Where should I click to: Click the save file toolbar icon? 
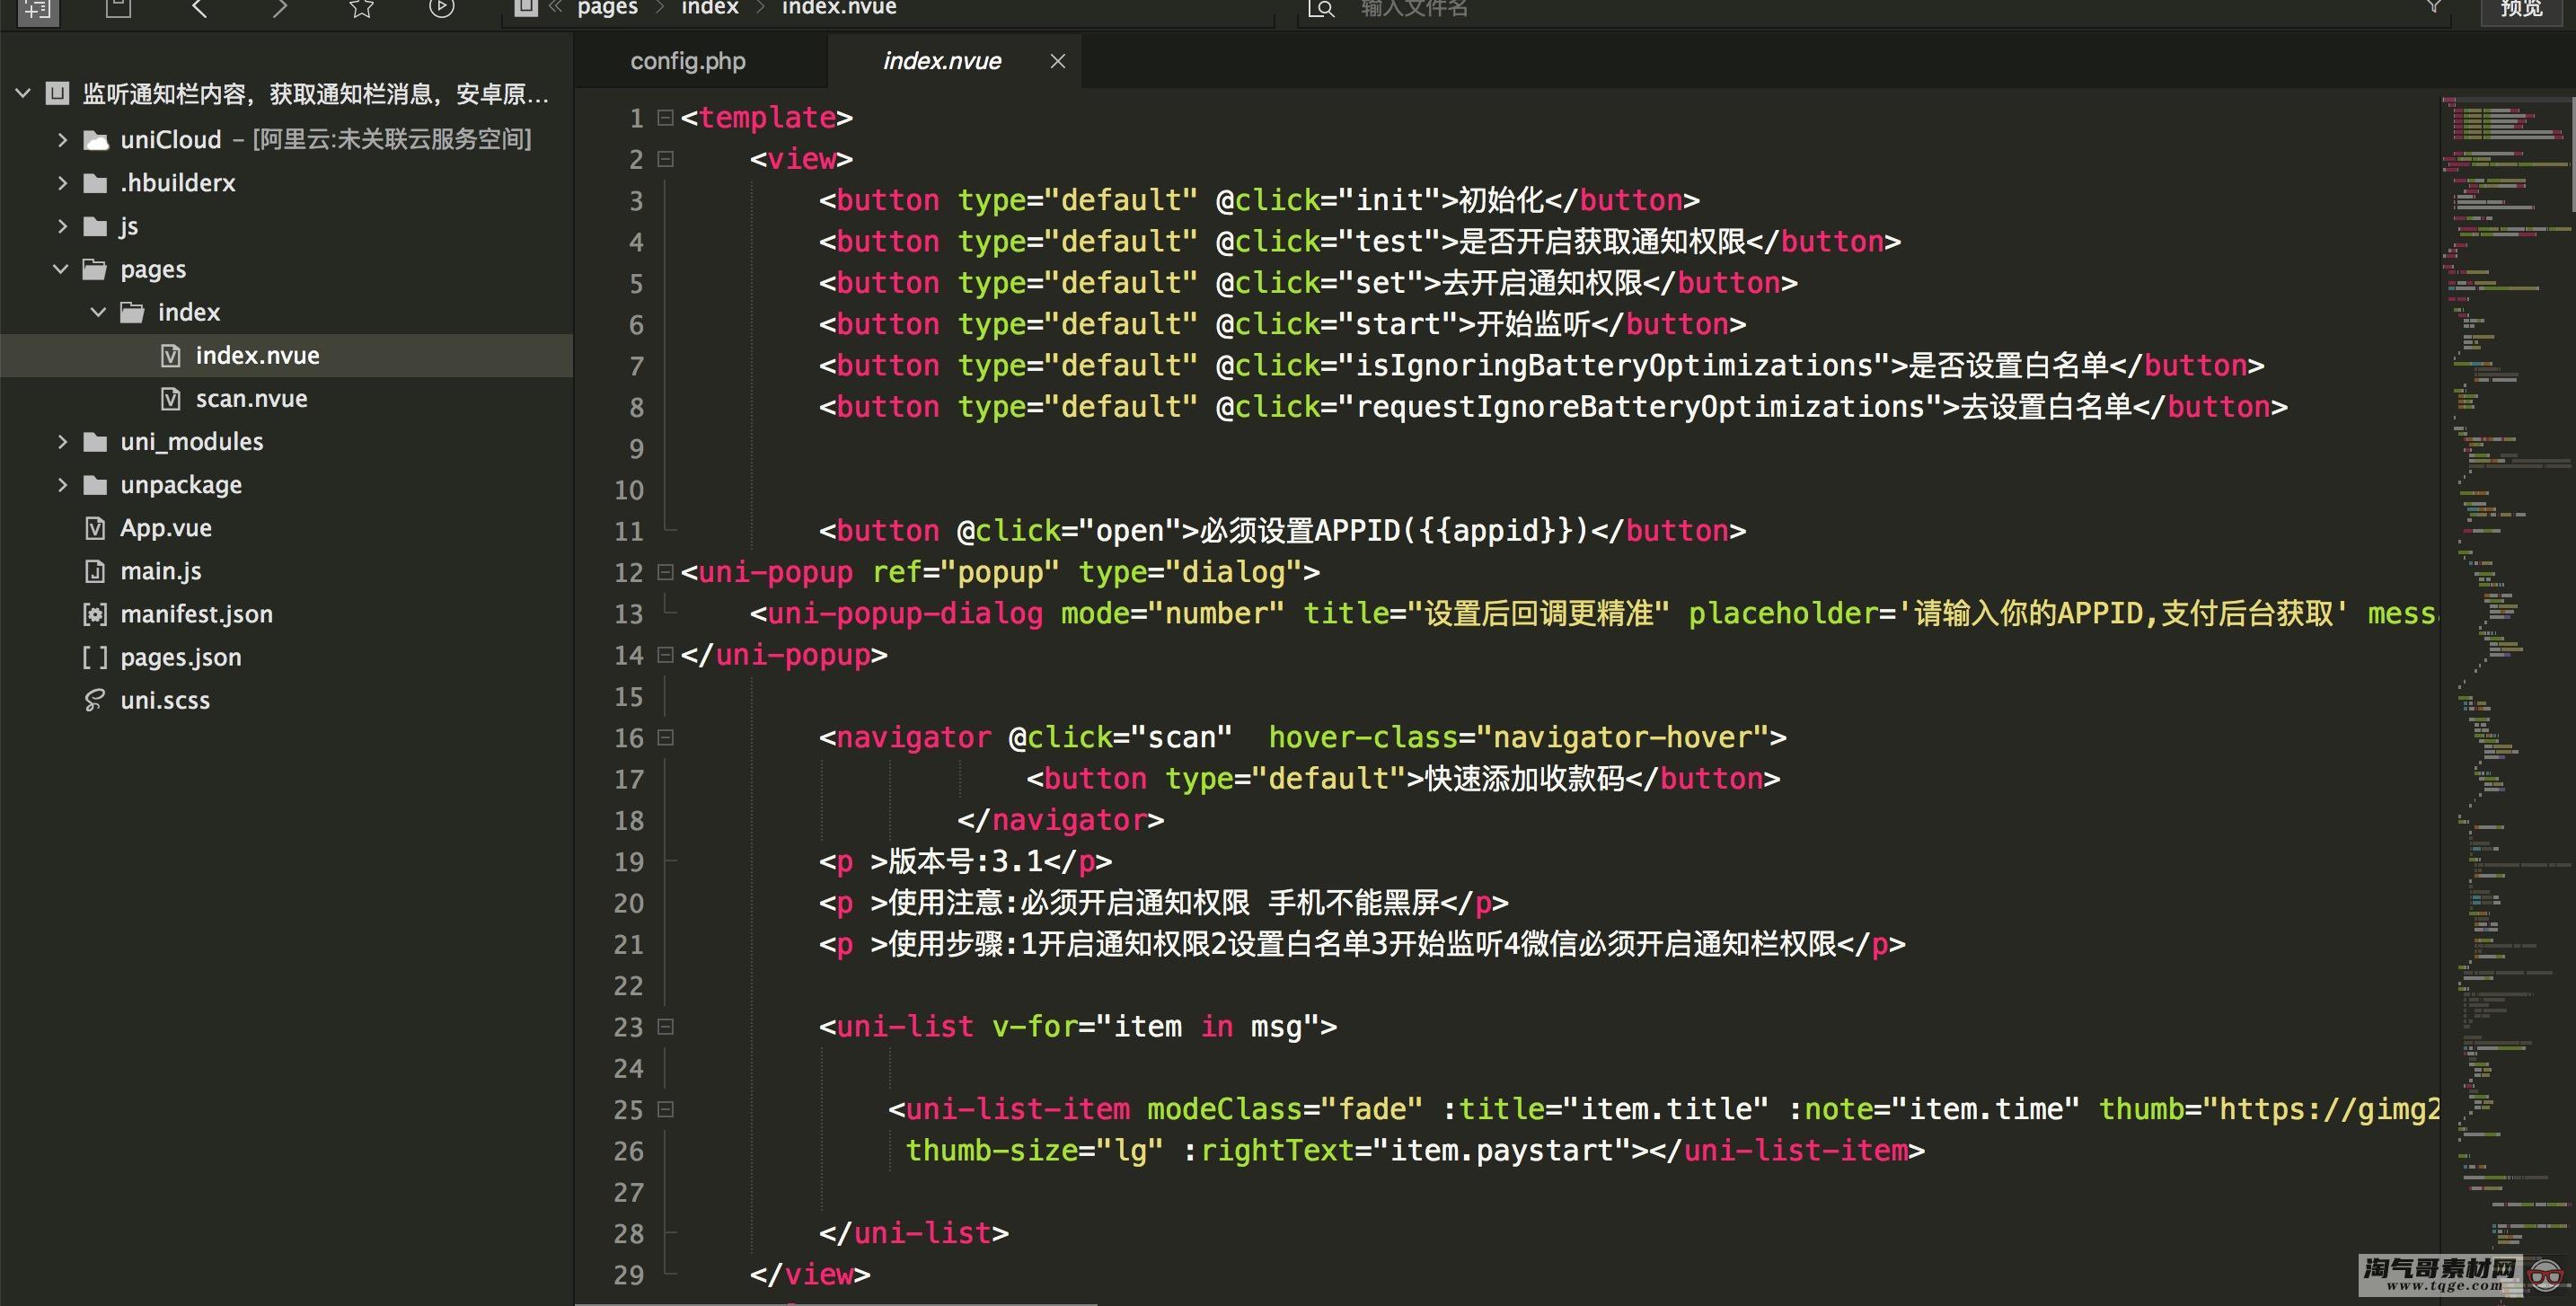(x=119, y=9)
